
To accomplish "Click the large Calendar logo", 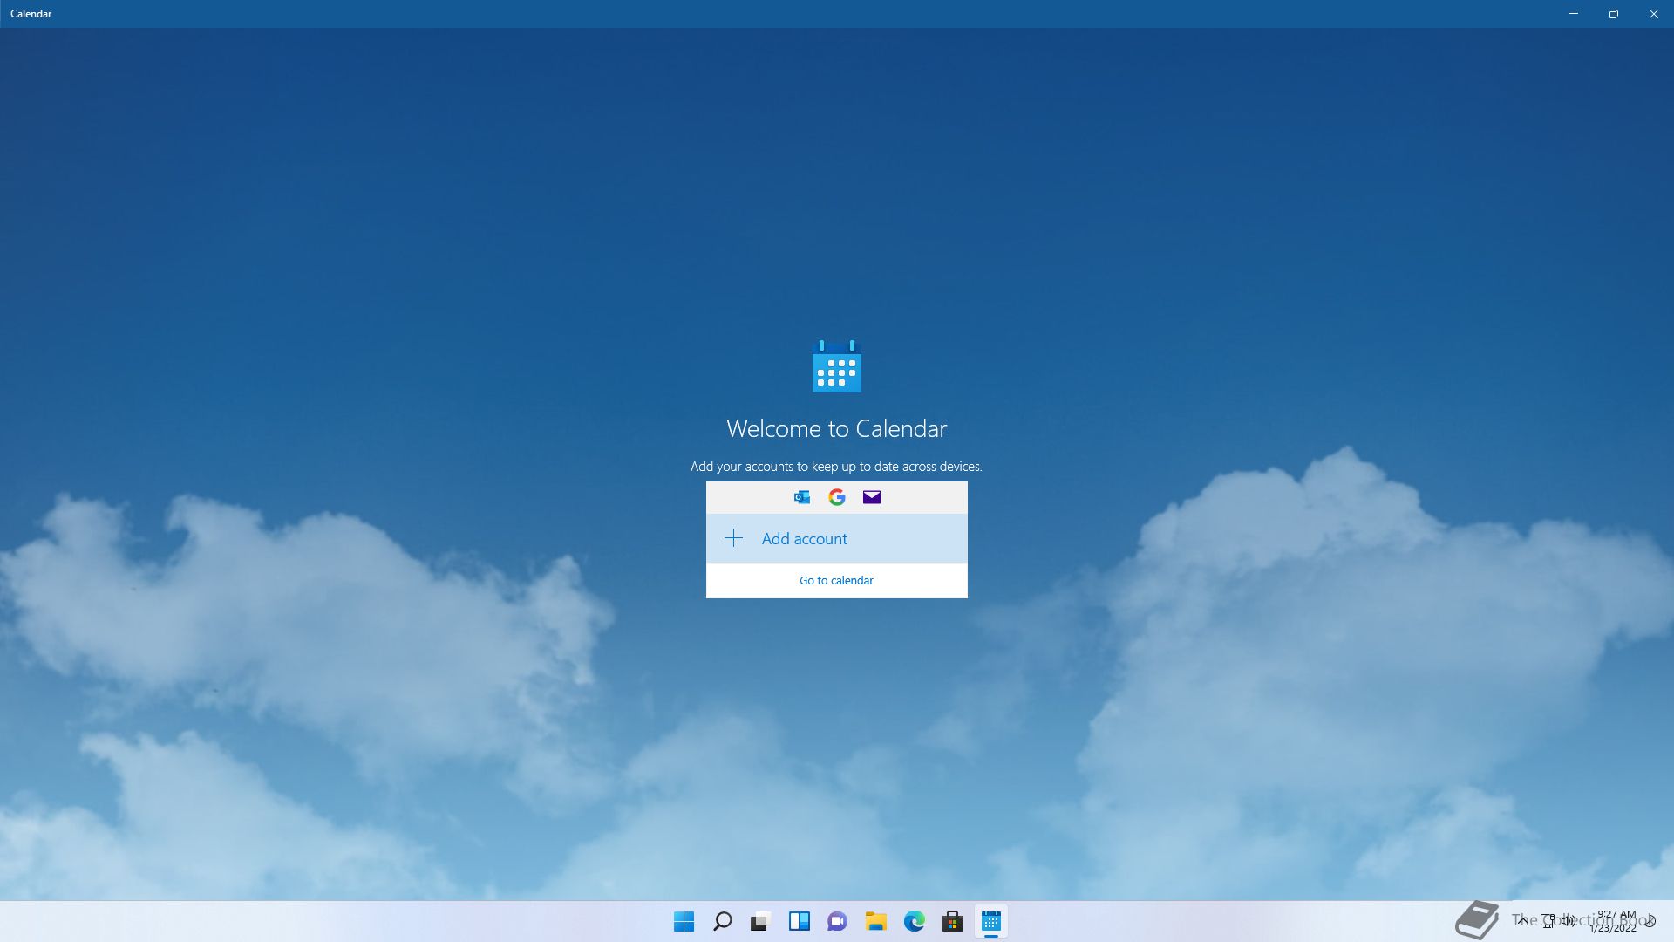I will pos(837,366).
